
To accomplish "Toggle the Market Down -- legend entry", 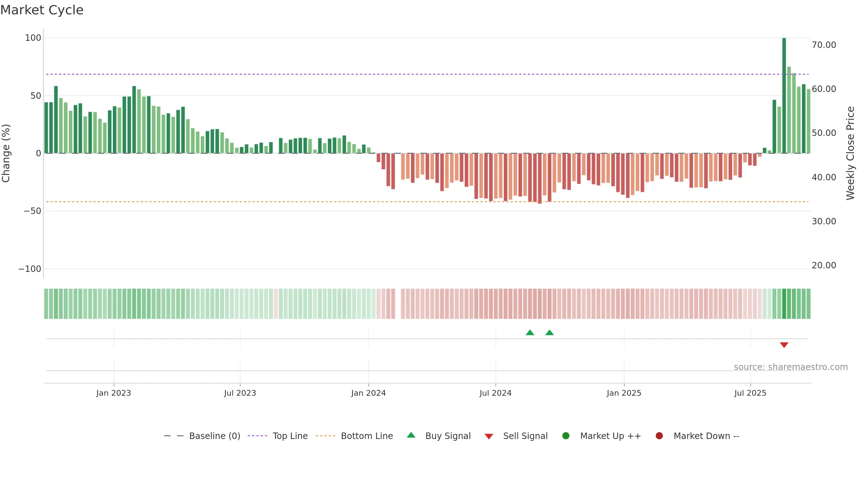I will click(697, 436).
